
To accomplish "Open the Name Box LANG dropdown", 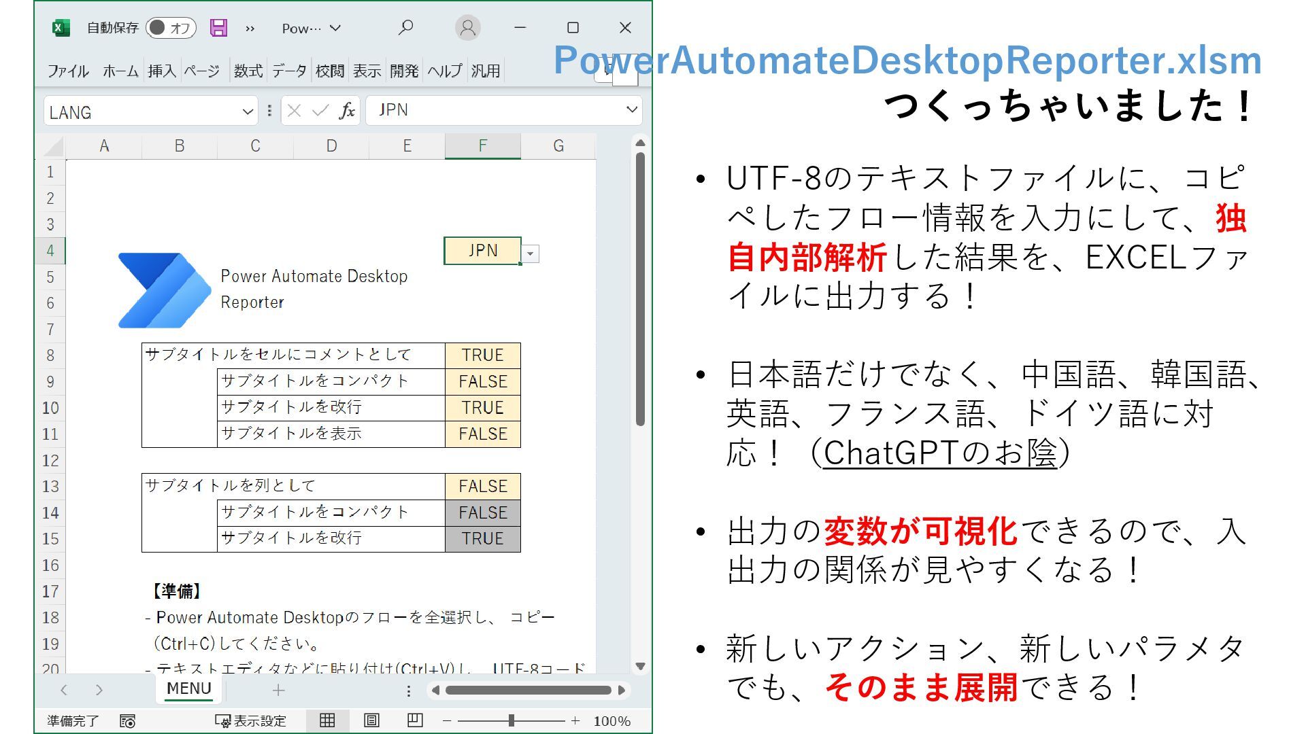I will click(248, 111).
